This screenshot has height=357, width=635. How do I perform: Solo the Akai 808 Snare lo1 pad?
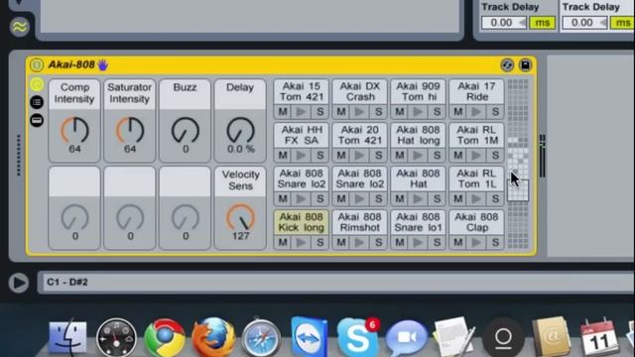(x=437, y=242)
